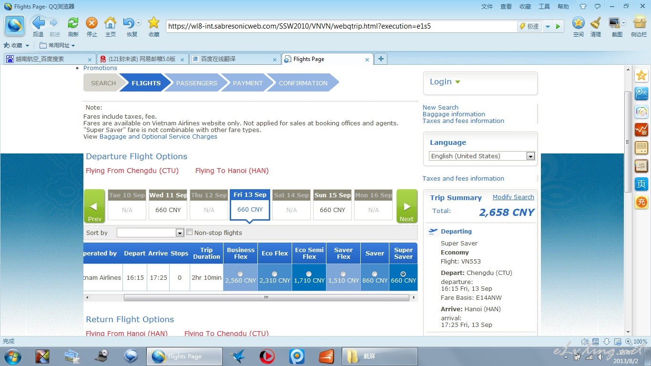The image size is (651, 366).
Task: Select Super Saver 660 CNY fare
Action: point(403,274)
